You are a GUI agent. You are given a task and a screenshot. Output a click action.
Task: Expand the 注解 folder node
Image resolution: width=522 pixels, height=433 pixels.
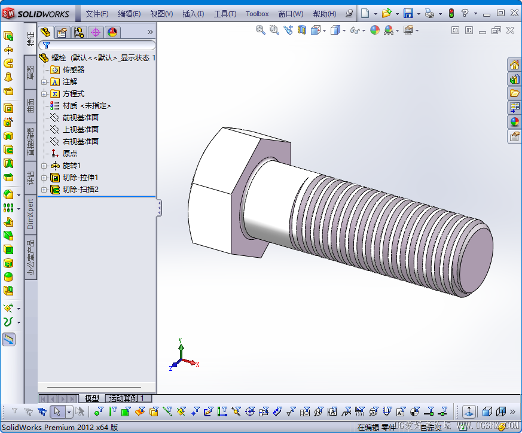[x=44, y=82]
